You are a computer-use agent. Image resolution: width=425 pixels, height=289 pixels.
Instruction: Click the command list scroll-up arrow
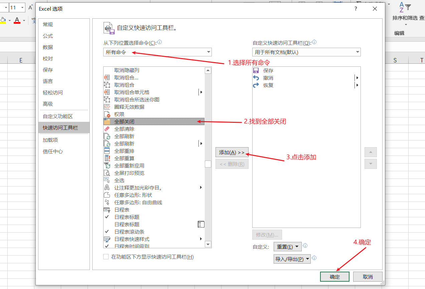[x=208, y=70]
